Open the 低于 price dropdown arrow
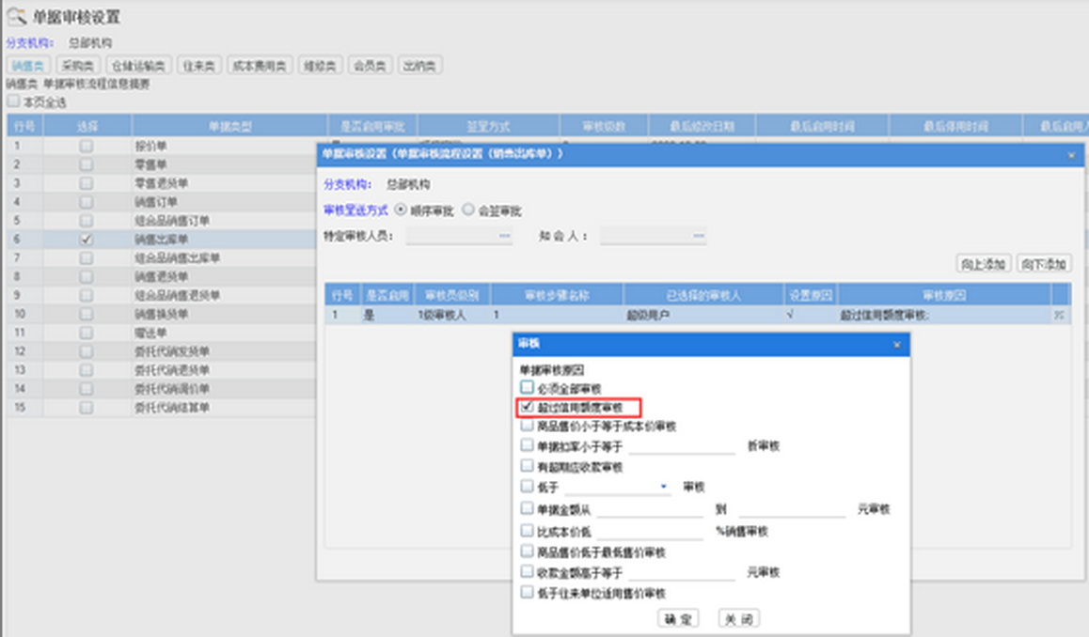The image size is (1089, 637). tap(664, 487)
